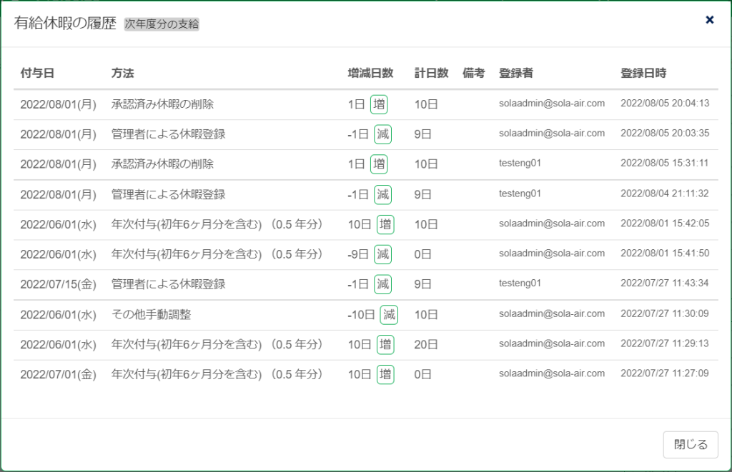Click the 減 badge beside -9日
The image size is (732, 472).
[x=382, y=254]
